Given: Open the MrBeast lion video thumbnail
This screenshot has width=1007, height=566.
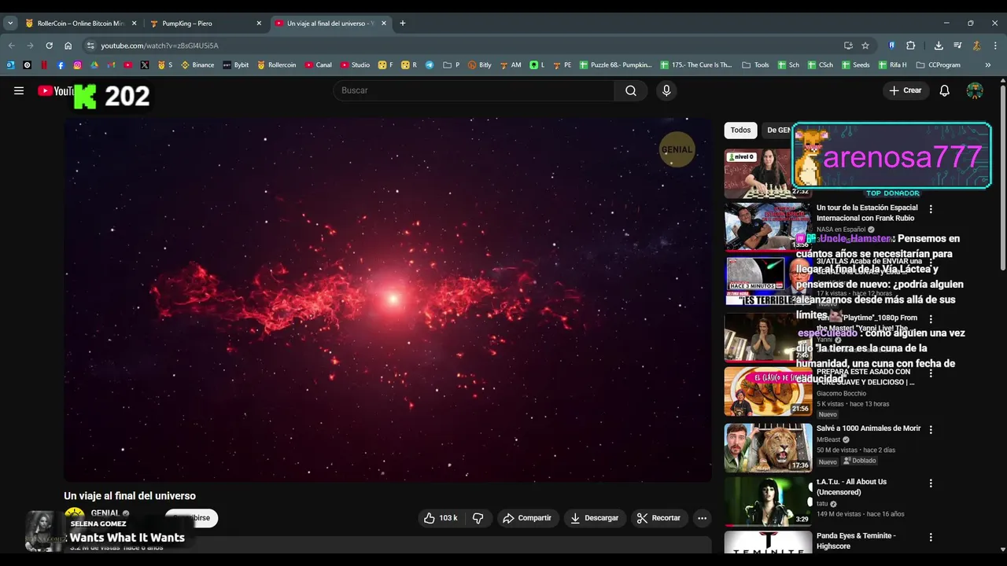Looking at the screenshot, I should click(768, 447).
